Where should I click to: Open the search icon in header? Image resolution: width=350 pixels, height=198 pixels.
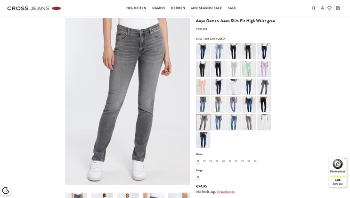tap(313, 8)
